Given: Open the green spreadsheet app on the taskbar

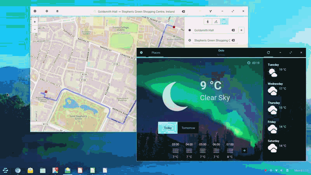Looking at the screenshot, I should pyautogui.click(x=93, y=170).
